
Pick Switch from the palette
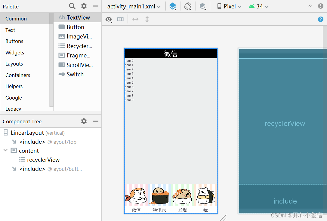[77, 75]
